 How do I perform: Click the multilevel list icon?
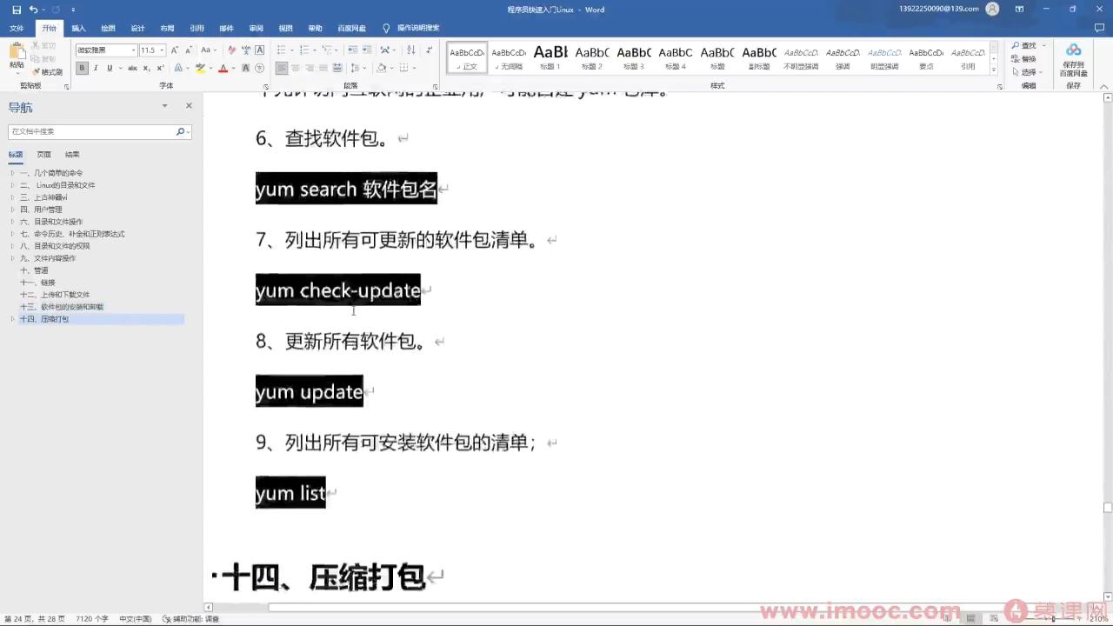[x=329, y=50]
